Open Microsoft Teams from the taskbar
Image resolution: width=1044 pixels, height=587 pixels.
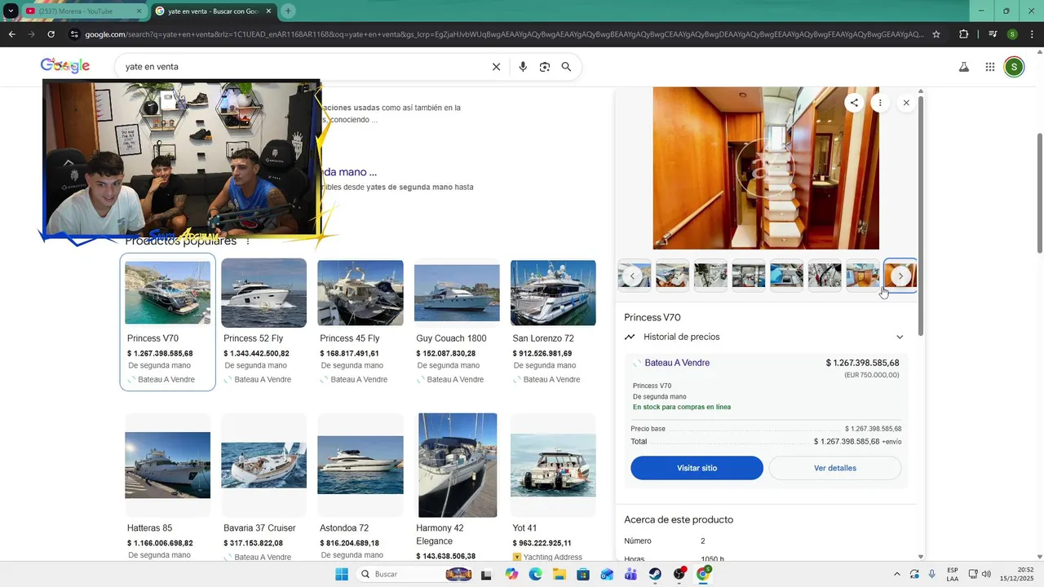pyautogui.click(x=630, y=574)
